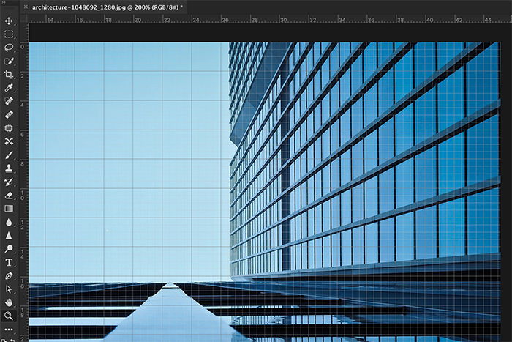Viewport: 512px width, 342px height.
Task: Select the Healing Brush bandage tool
Action: point(9,115)
